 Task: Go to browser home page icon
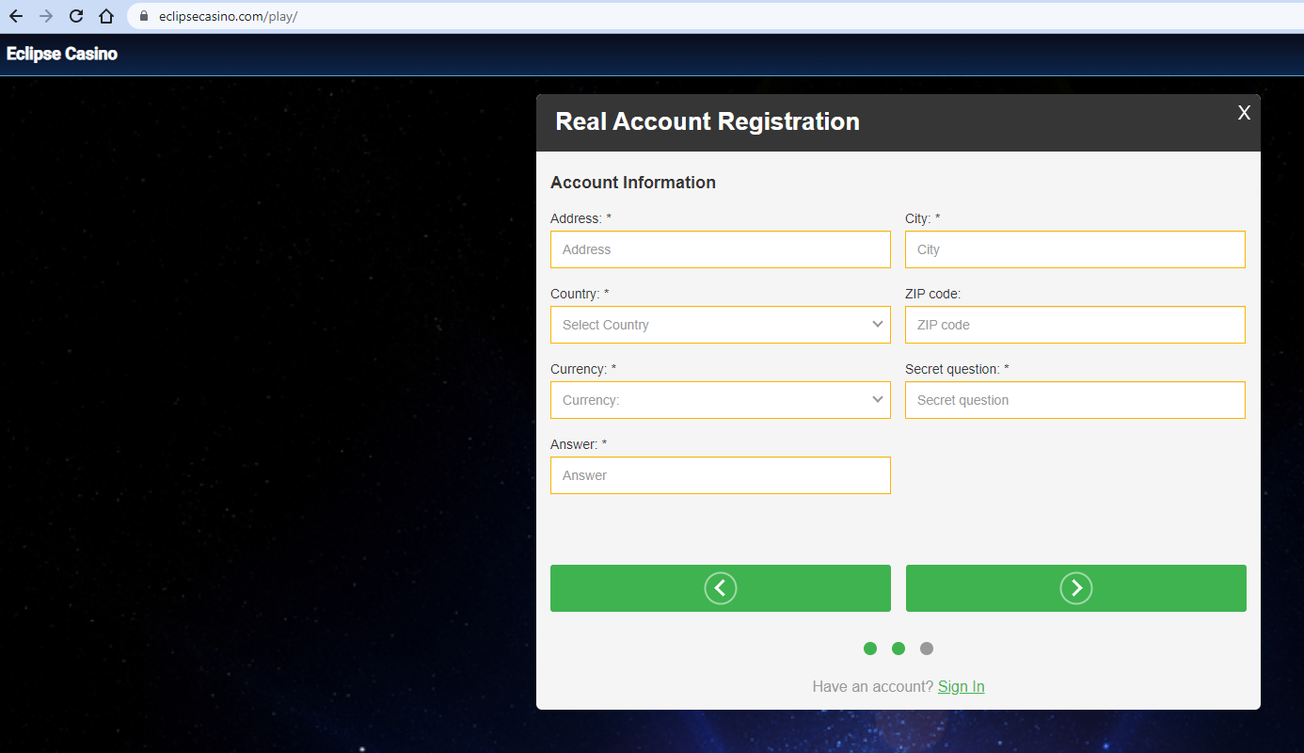pos(106,16)
